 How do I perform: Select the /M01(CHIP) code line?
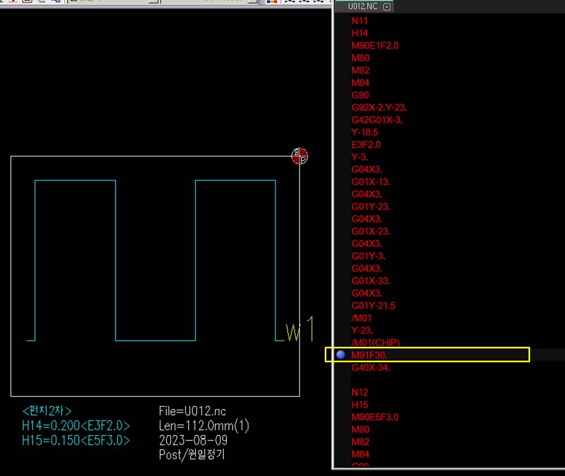click(x=375, y=342)
